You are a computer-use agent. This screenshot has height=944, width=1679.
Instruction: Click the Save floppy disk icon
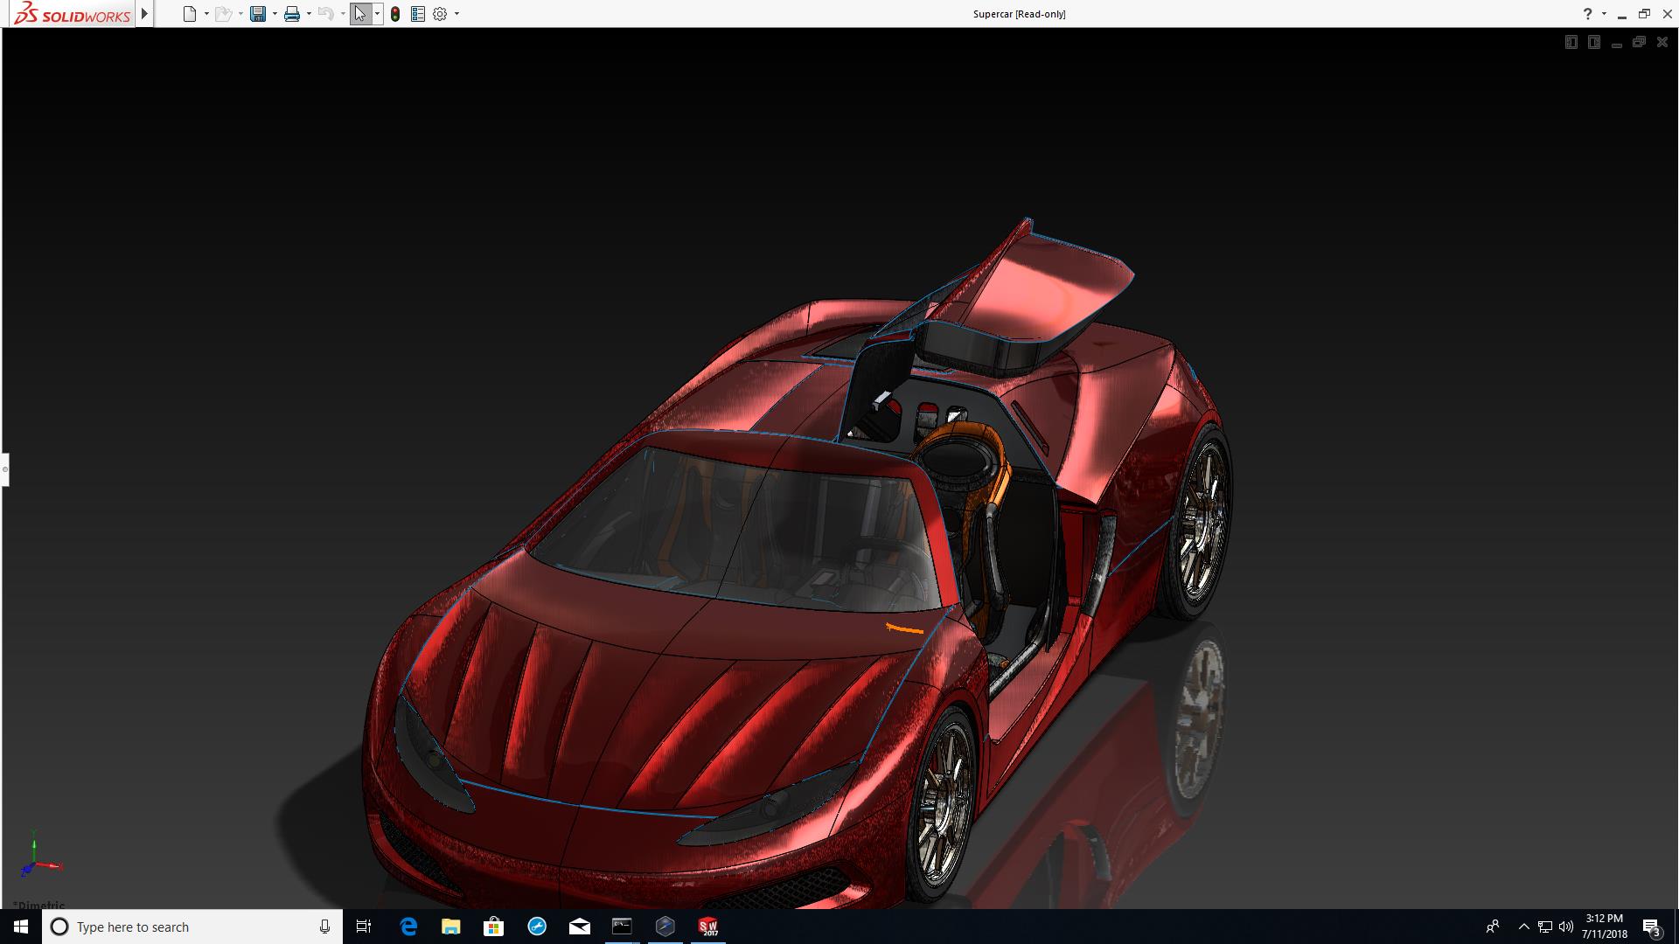257,14
